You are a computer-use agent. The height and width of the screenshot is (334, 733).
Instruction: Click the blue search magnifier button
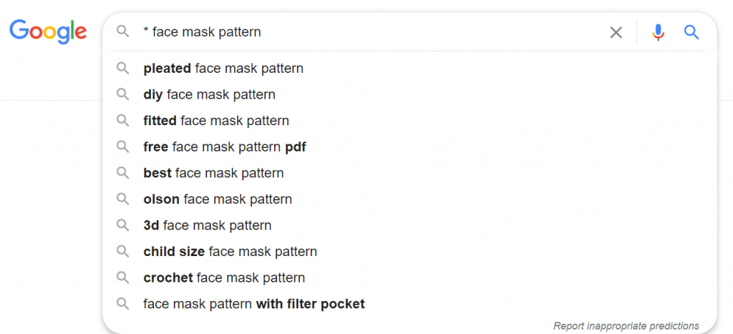(691, 32)
